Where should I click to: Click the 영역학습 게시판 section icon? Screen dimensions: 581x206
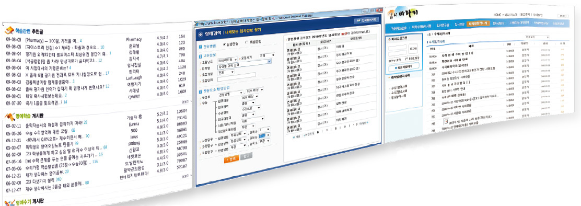(9, 117)
